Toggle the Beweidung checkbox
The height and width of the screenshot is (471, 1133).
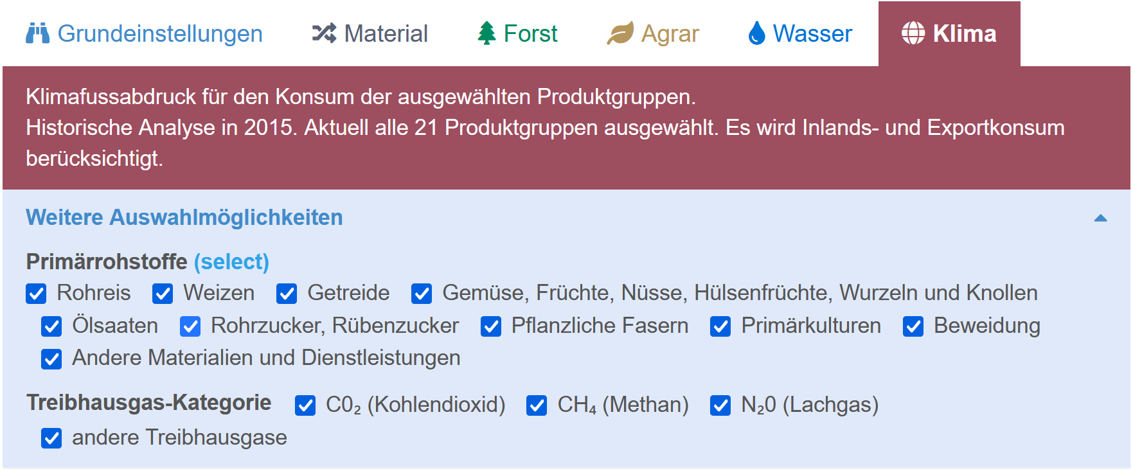[x=913, y=326]
